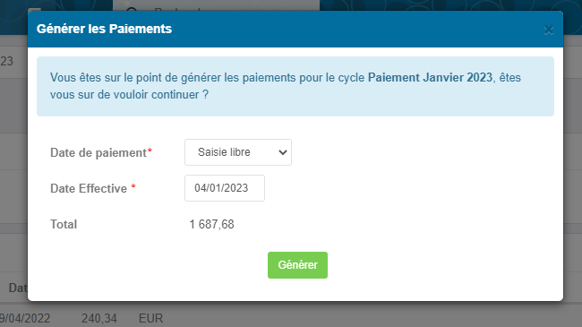Click the red asterisk beside Date Effective
This screenshot has width=582, height=327.
(x=133, y=186)
